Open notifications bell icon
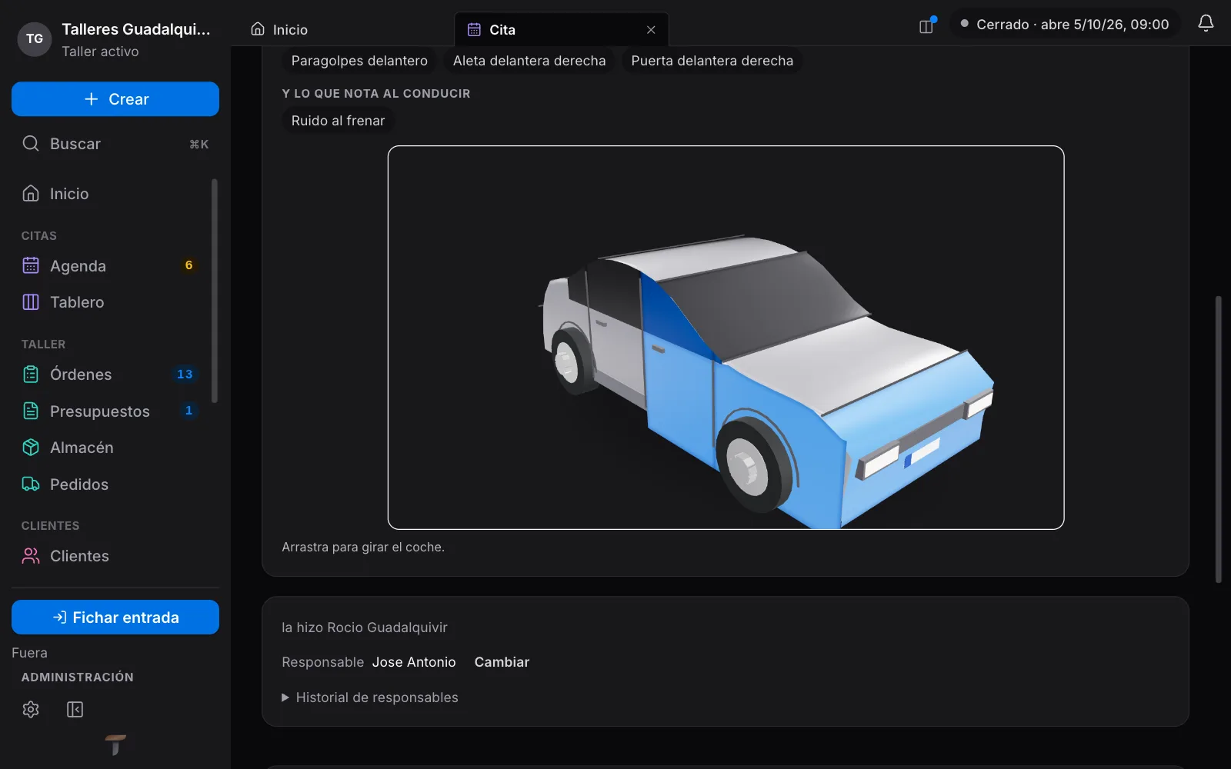The image size is (1231, 769). (1206, 24)
